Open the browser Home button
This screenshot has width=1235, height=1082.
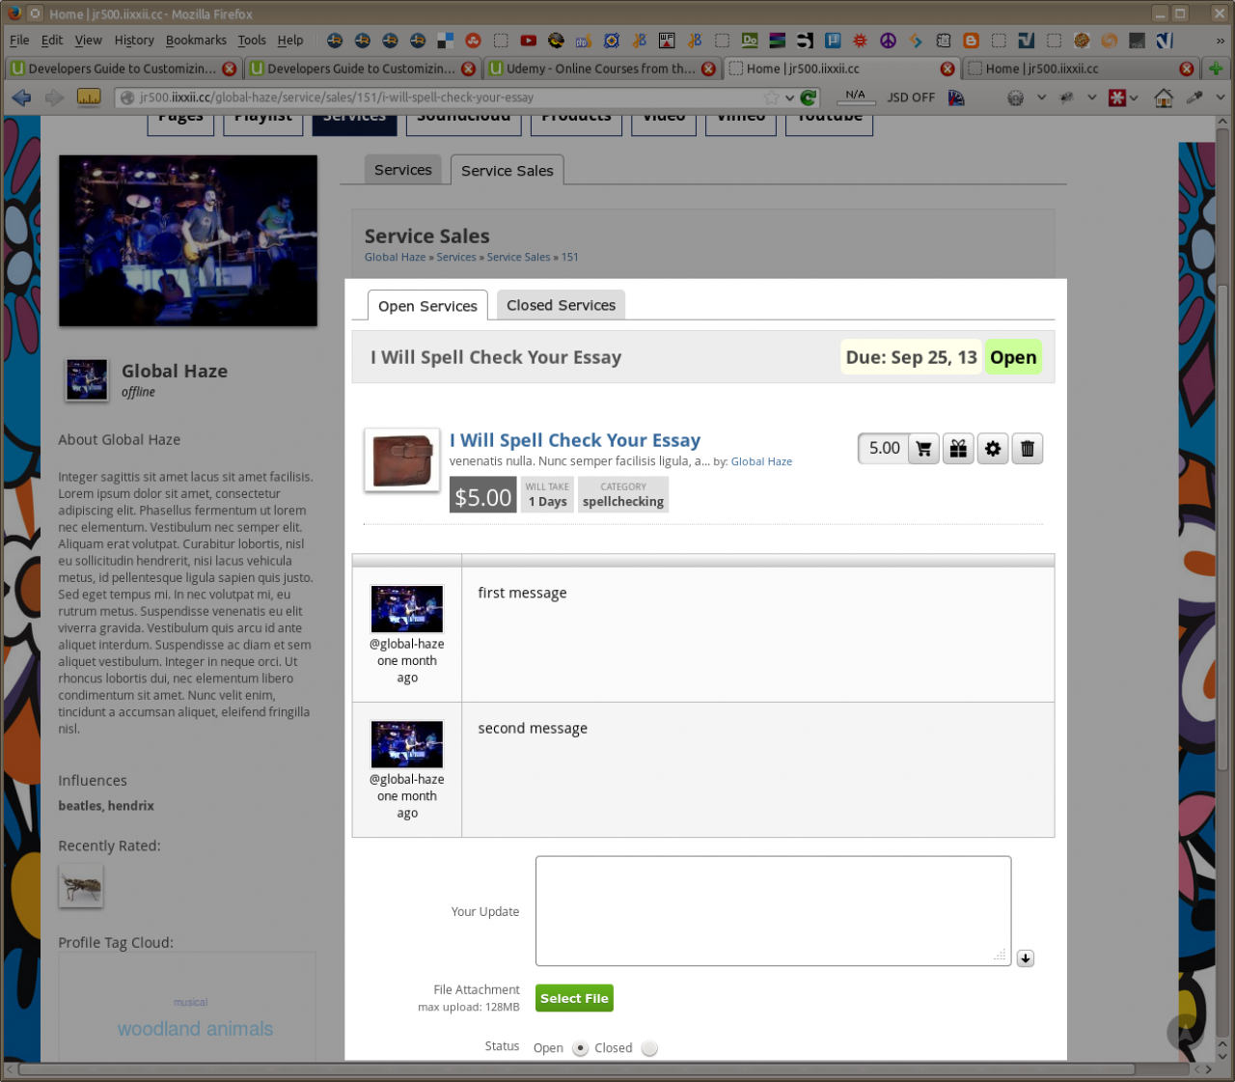click(1164, 97)
